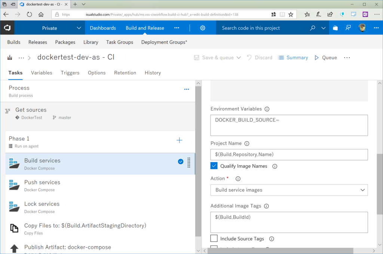Go to the Packages page
383x254 pixels.
tap(65, 42)
